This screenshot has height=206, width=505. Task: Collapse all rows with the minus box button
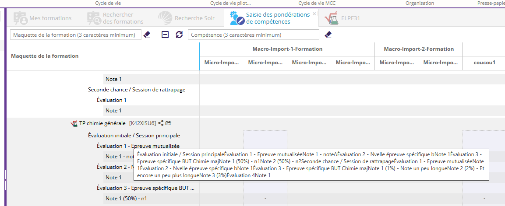[x=165, y=35]
